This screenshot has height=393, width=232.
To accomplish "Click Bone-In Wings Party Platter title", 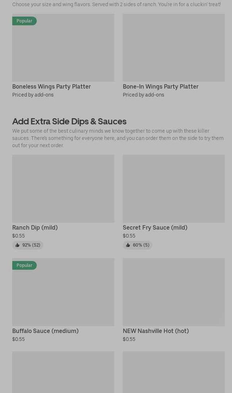I will tap(161, 86).
